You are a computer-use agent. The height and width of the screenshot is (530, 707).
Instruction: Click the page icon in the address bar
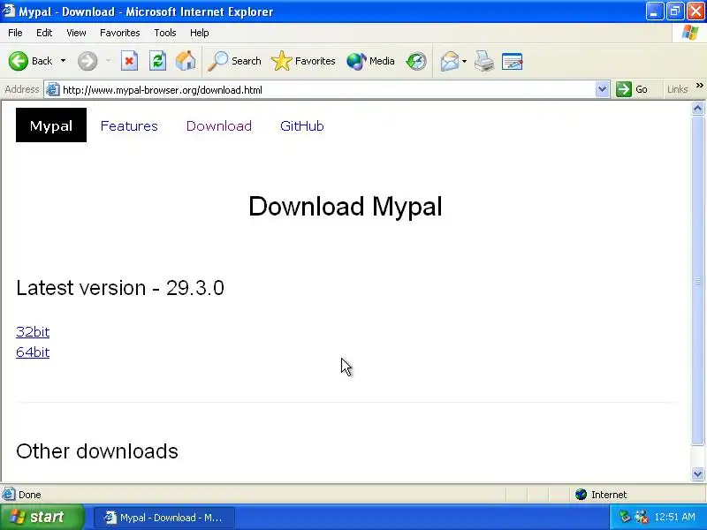tap(53, 90)
